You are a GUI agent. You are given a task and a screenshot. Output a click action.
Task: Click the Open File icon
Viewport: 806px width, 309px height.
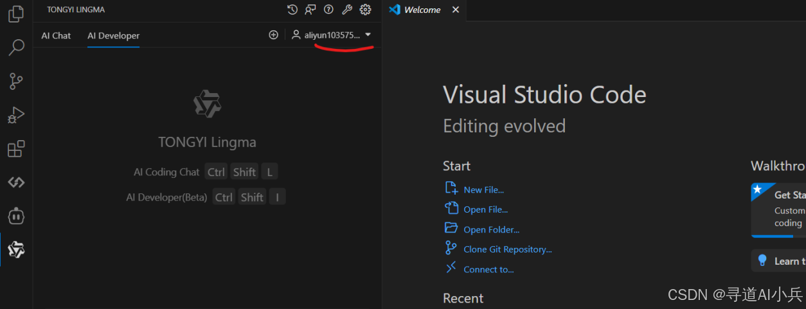point(451,208)
